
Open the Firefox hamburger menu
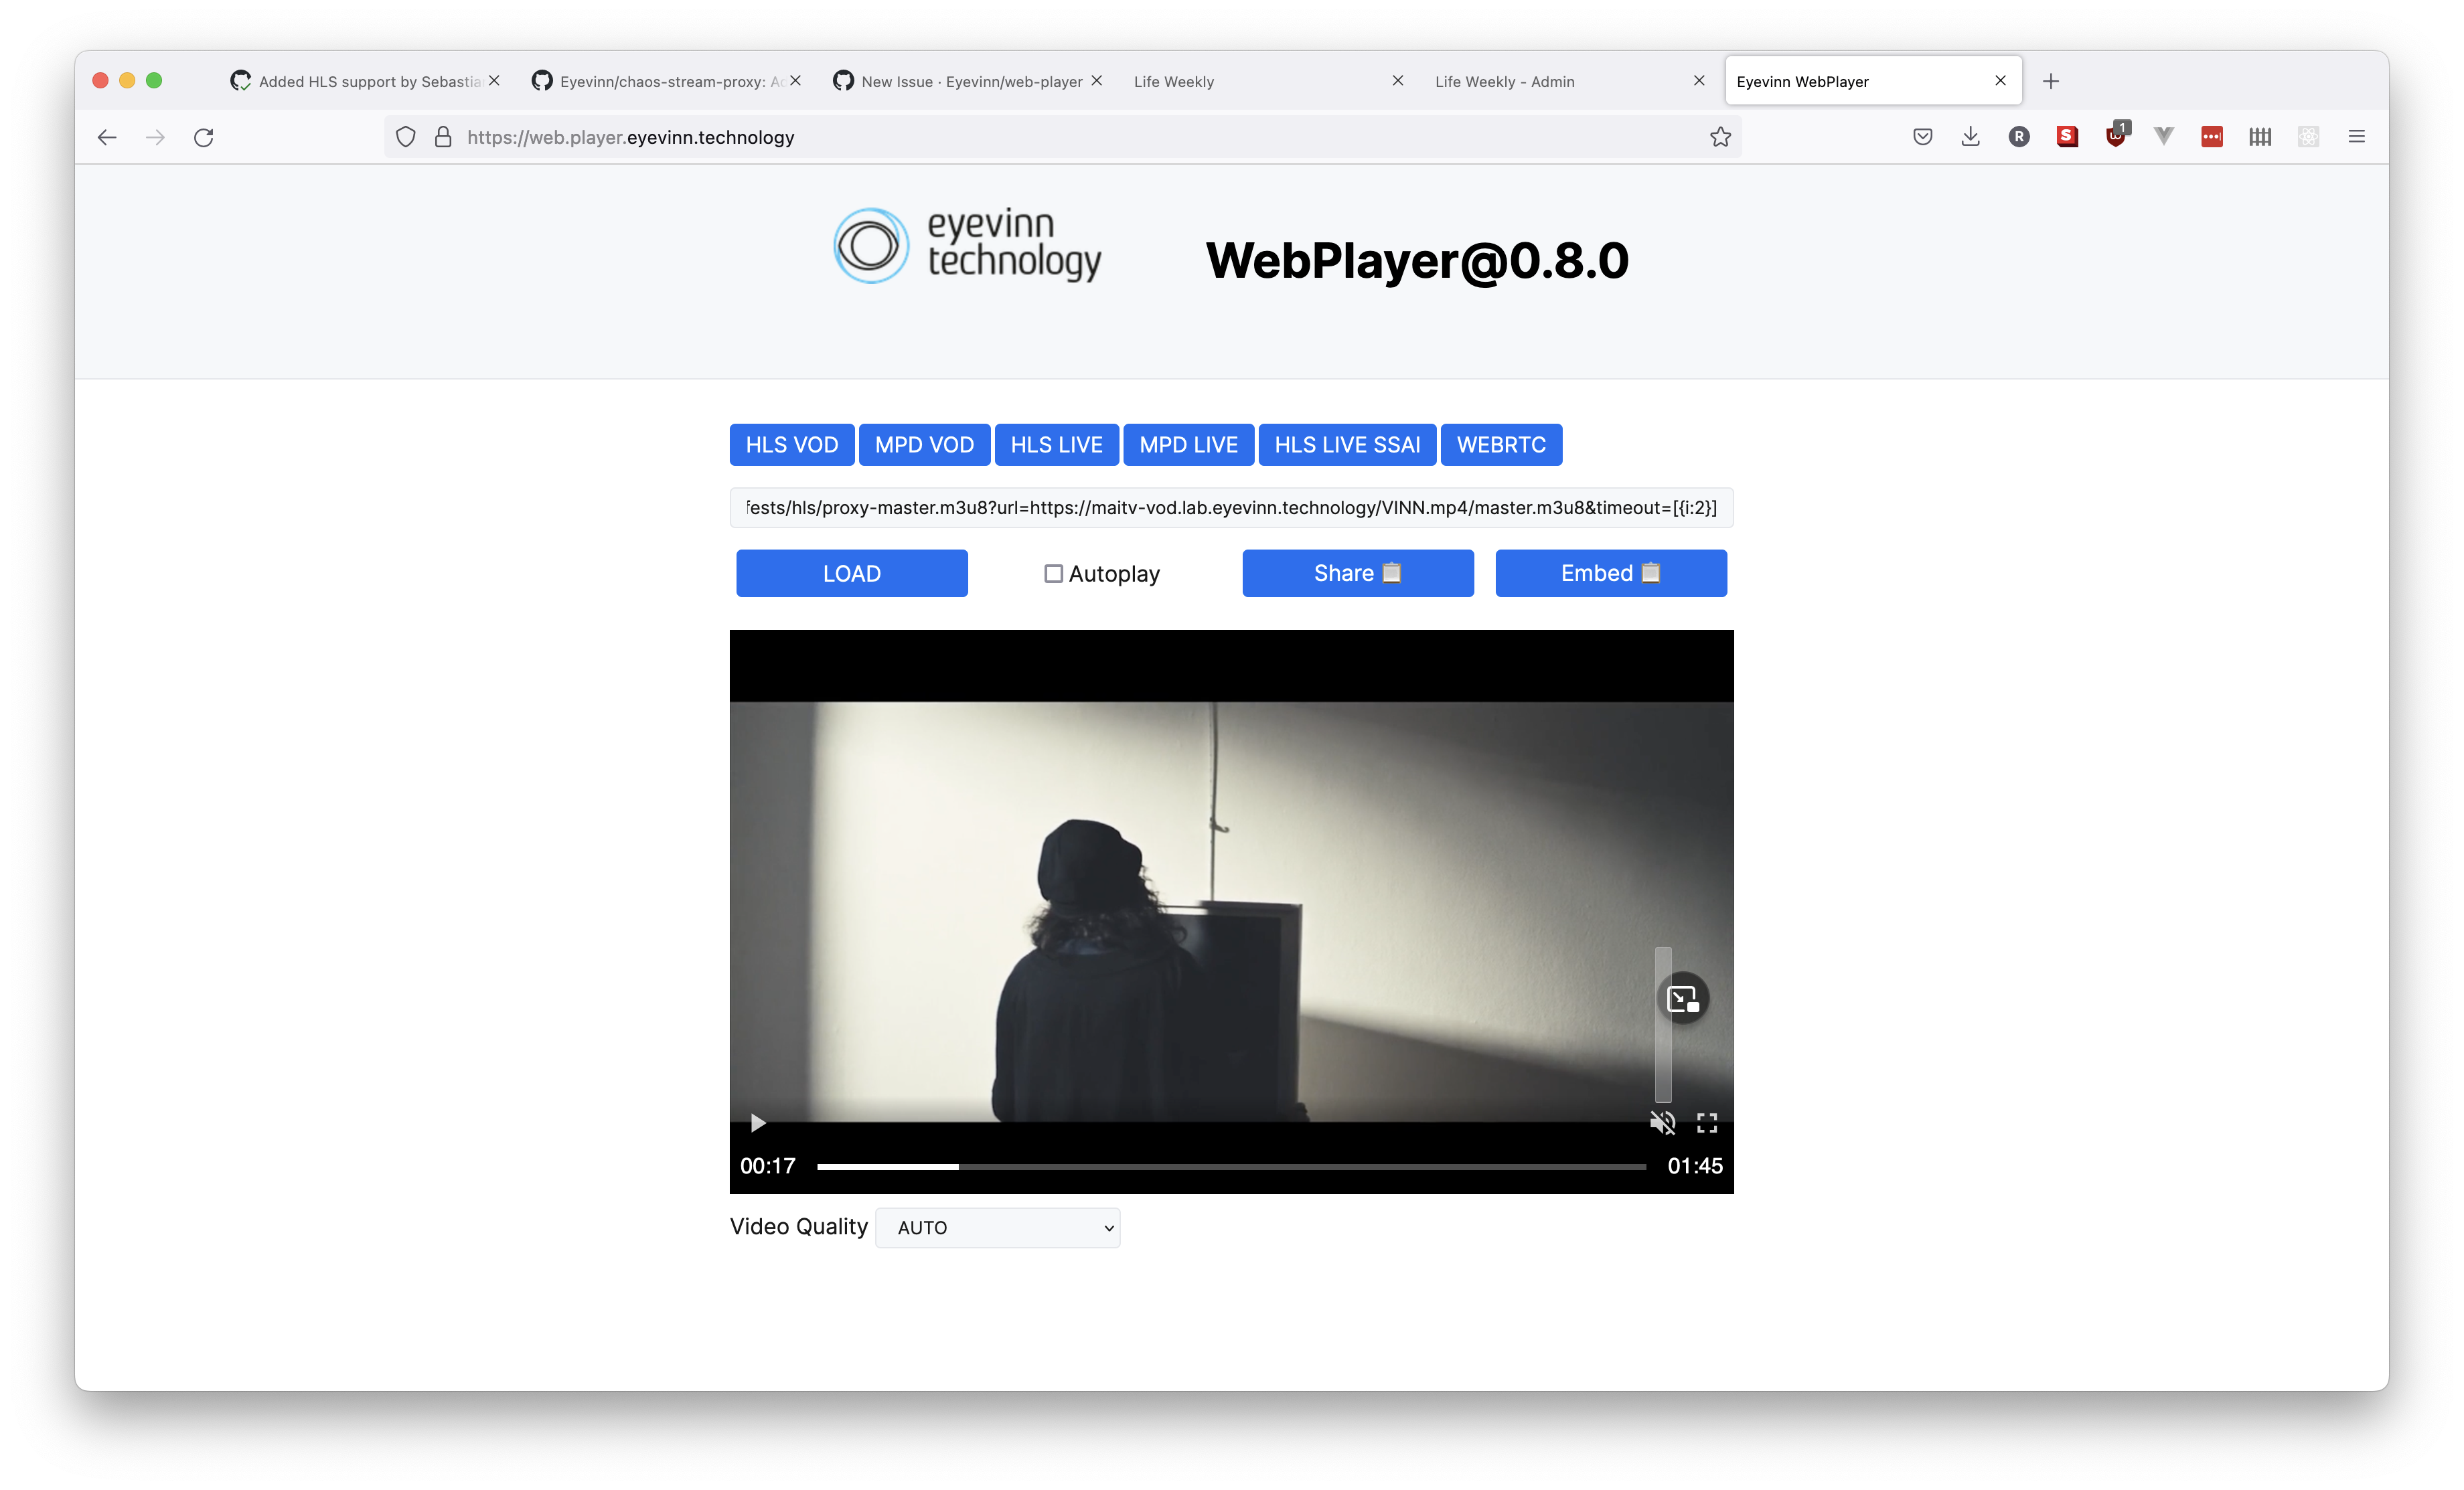2356,137
